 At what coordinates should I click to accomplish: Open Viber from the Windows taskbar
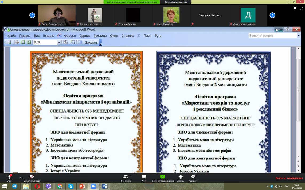click(48, 187)
